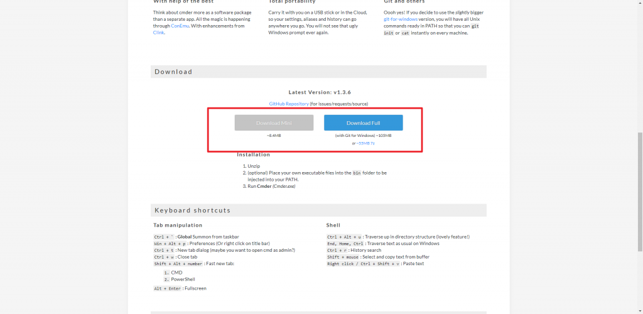Click the Download Mini button

274,122
